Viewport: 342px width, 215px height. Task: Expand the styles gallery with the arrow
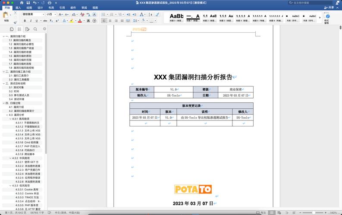320,17
